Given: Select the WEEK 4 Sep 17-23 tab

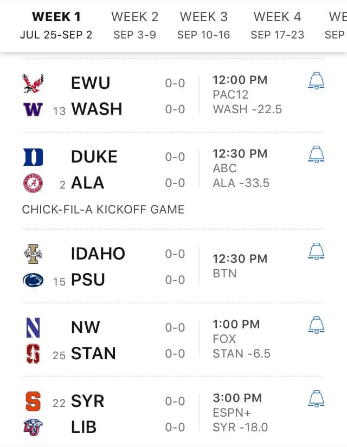Looking at the screenshot, I should click(278, 25).
